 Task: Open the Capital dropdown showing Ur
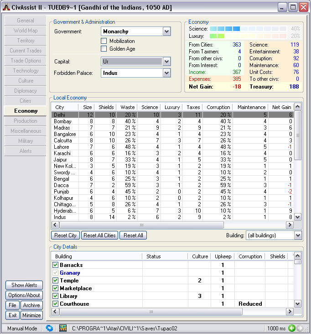(x=136, y=62)
